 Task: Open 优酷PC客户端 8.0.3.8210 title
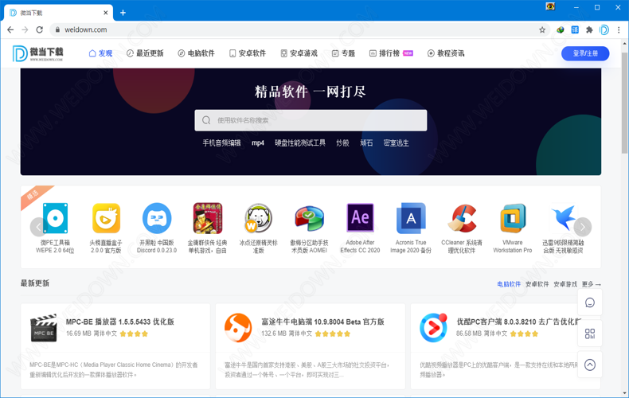click(x=518, y=322)
